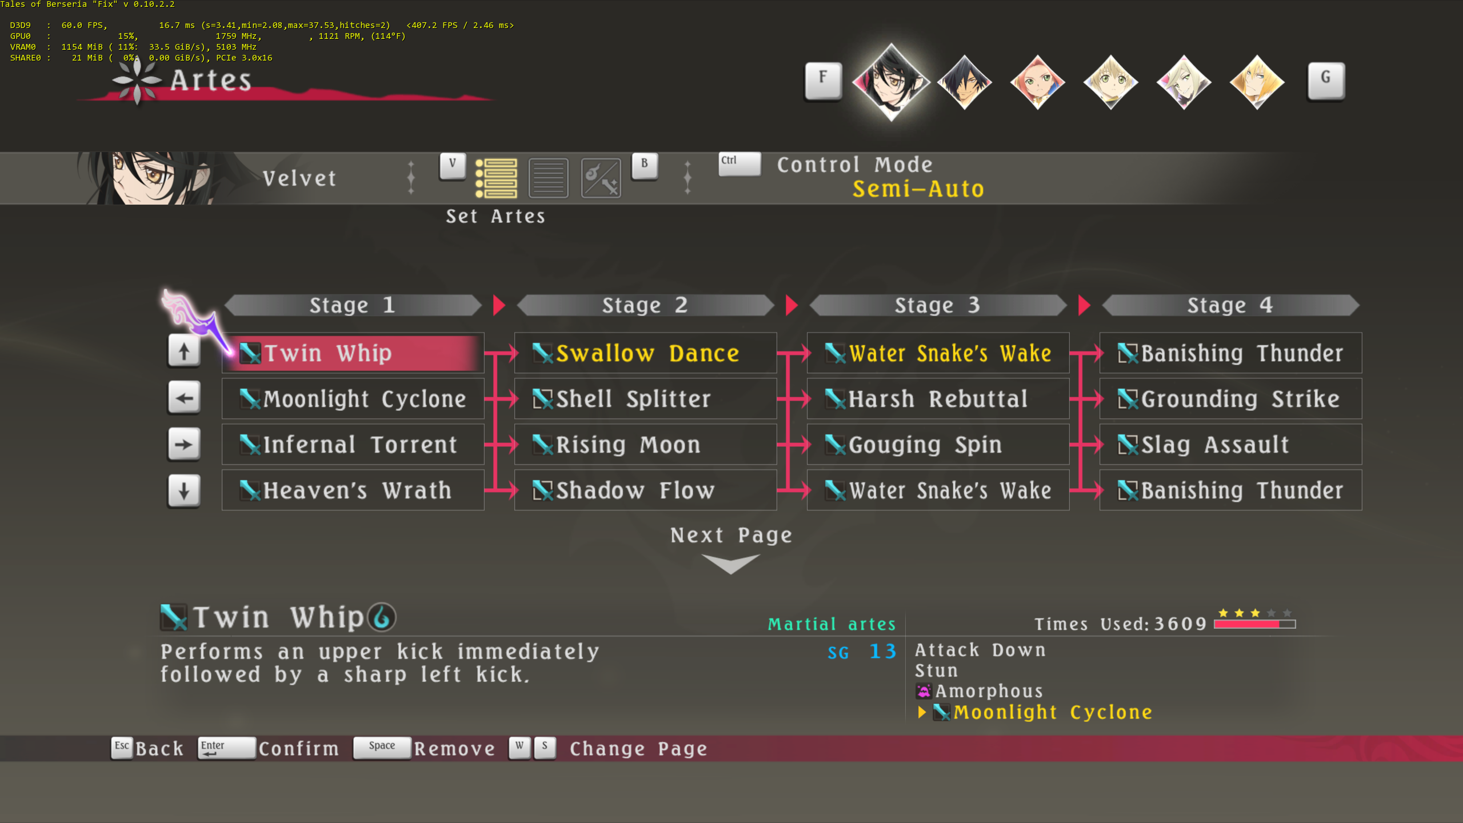Select the red-haired character portrait

pos(1037,82)
